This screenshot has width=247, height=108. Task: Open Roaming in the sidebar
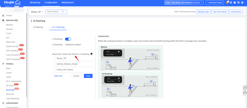[x=10, y=90]
